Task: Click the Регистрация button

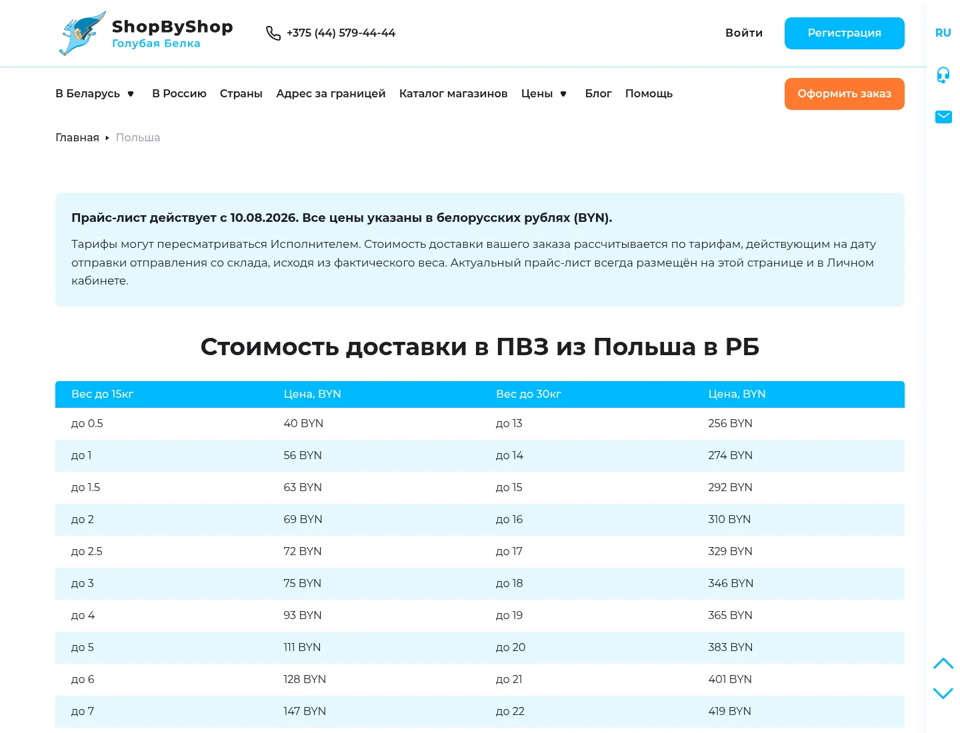Action: pos(845,33)
